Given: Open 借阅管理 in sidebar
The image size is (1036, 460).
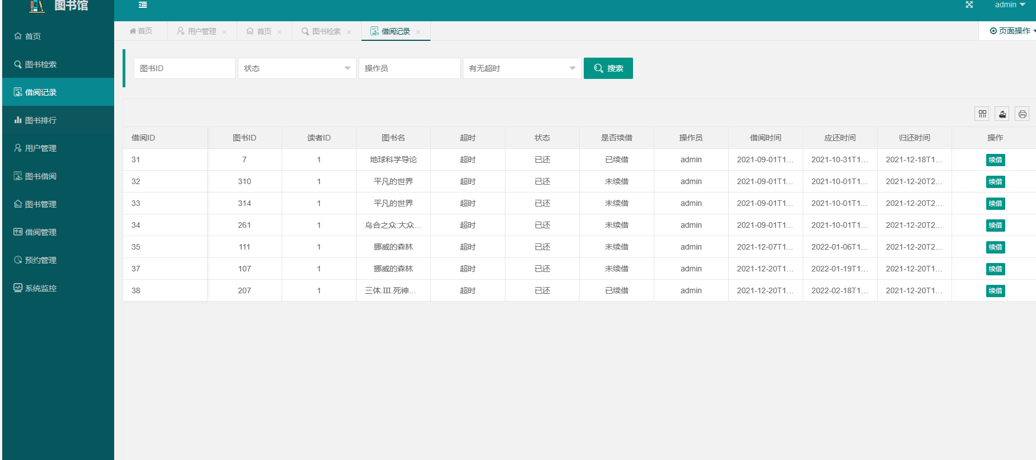Looking at the screenshot, I should (58, 232).
